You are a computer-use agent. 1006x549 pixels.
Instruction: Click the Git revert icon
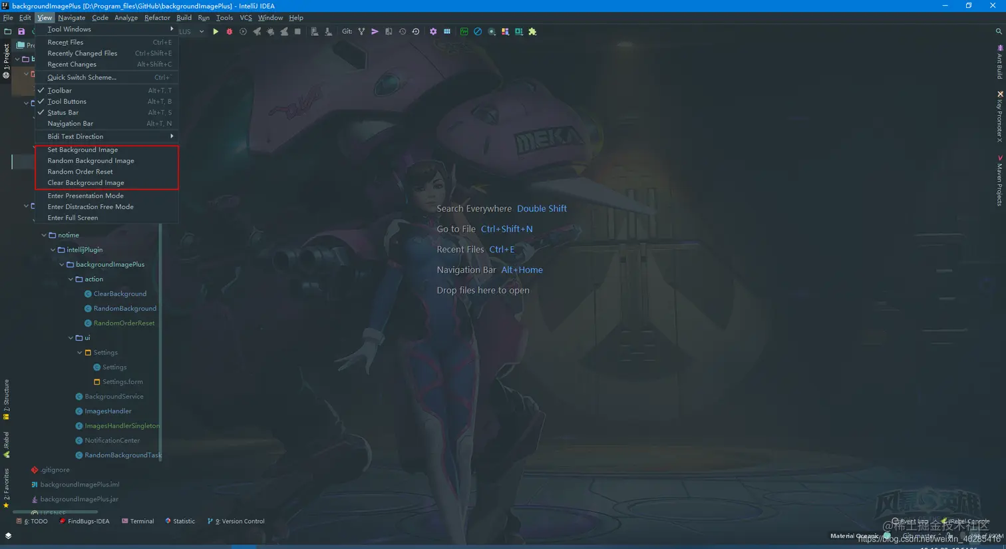pos(416,31)
